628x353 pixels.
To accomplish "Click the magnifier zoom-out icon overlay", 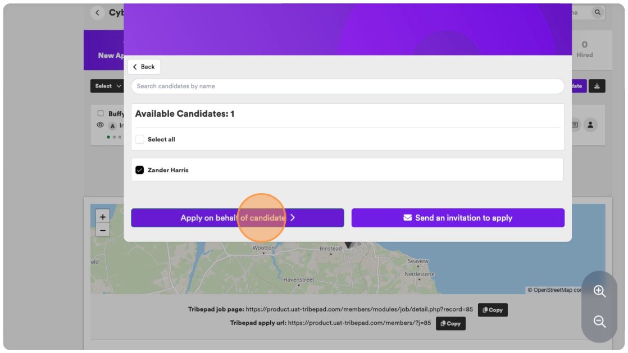I will pos(599,322).
